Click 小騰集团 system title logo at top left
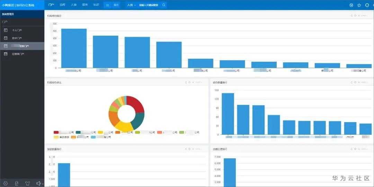 pyautogui.click(x=18, y=5)
